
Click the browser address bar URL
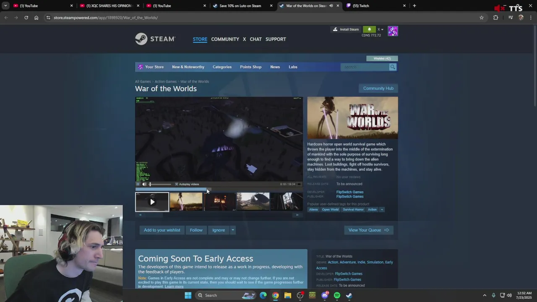click(x=106, y=18)
